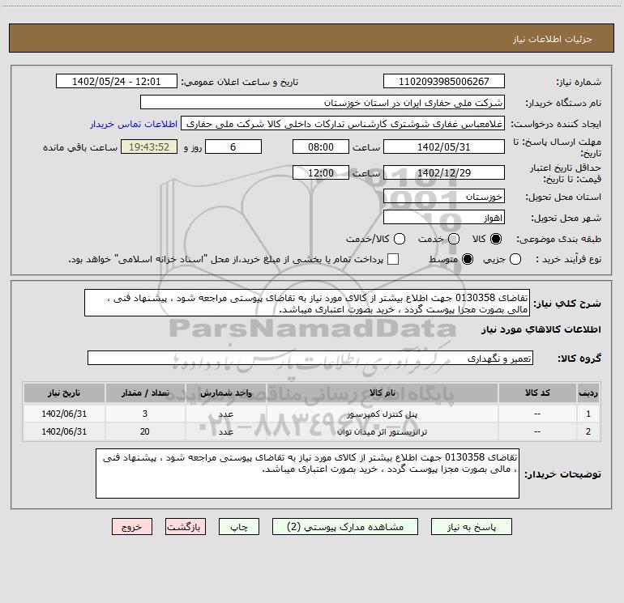
Task: Open اطلاعات تماس خریدار link
Action: (134, 124)
